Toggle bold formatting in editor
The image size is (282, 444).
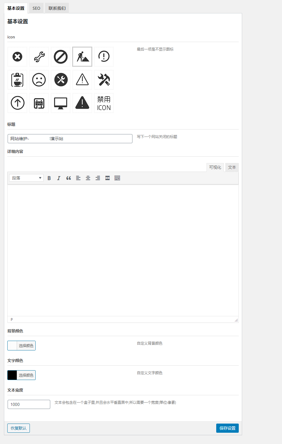tap(49, 178)
